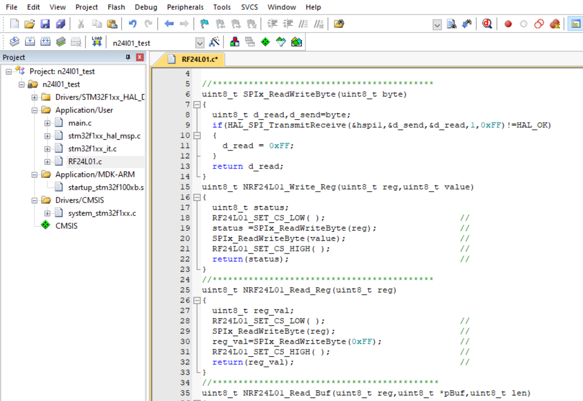Close the Project panel
The width and height of the screenshot is (583, 401).
coord(139,57)
